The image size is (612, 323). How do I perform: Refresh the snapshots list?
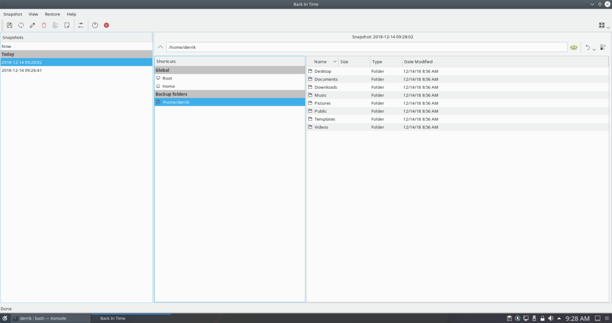pyautogui.click(x=21, y=24)
